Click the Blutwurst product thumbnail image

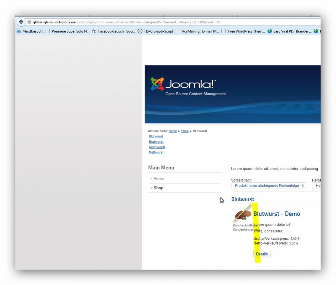242,215
